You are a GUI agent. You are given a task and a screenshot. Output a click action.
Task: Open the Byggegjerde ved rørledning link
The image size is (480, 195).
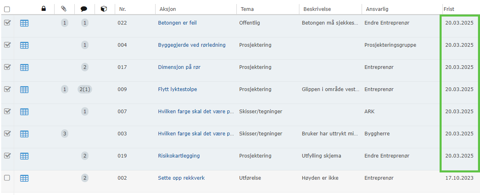point(192,45)
